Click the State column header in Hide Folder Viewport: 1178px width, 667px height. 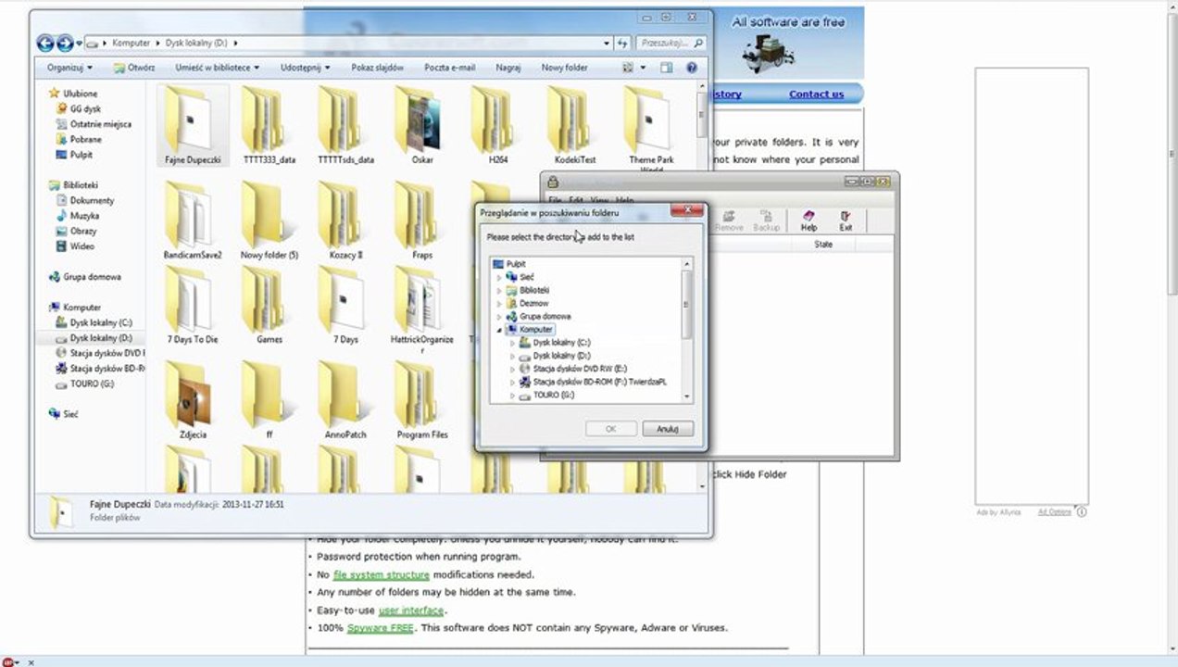822,245
